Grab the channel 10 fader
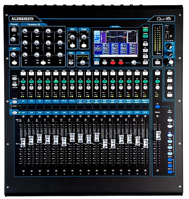The height and width of the screenshot is (199, 189). click(x=97, y=137)
